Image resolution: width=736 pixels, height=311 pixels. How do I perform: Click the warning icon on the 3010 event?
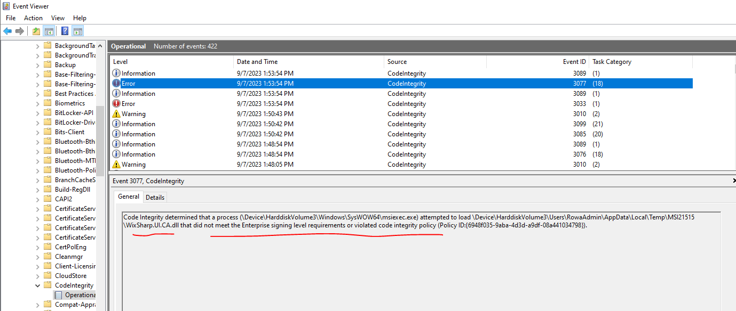(x=116, y=113)
